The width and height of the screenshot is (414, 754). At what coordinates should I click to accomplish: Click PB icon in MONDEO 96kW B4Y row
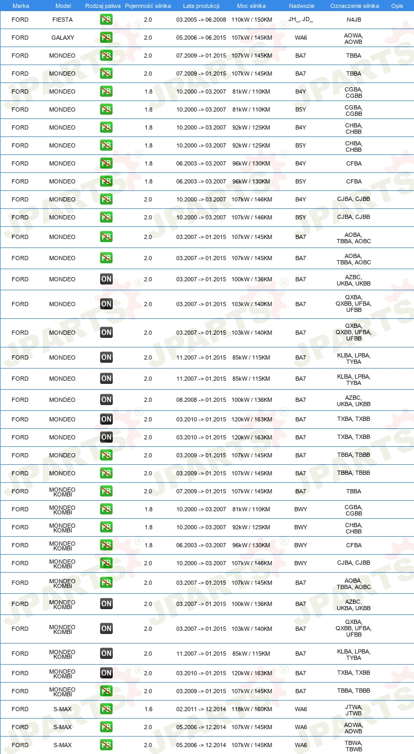(x=106, y=163)
